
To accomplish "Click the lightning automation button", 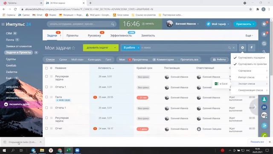I will (251, 47).
